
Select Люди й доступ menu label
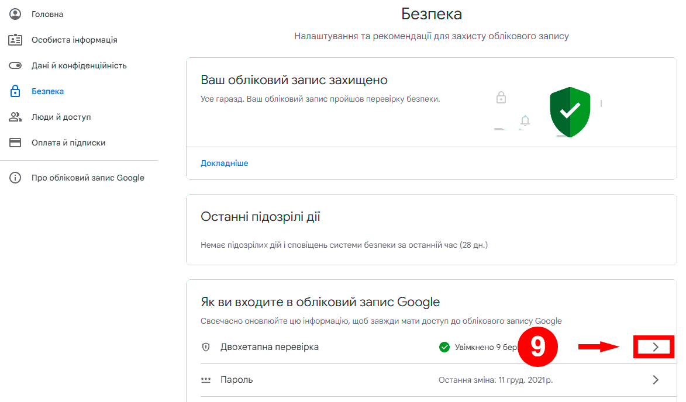click(x=61, y=117)
